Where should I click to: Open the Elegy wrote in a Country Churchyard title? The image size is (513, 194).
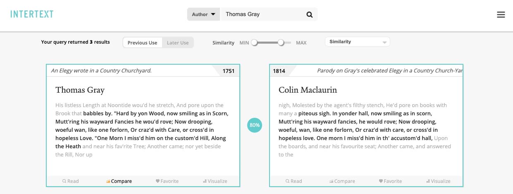click(x=101, y=71)
